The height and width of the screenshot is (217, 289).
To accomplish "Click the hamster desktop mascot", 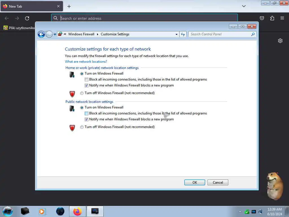I will [x=275, y=186].
